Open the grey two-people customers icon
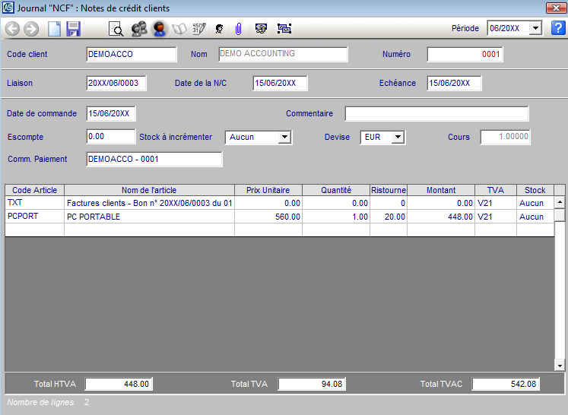 pos(139,29)
